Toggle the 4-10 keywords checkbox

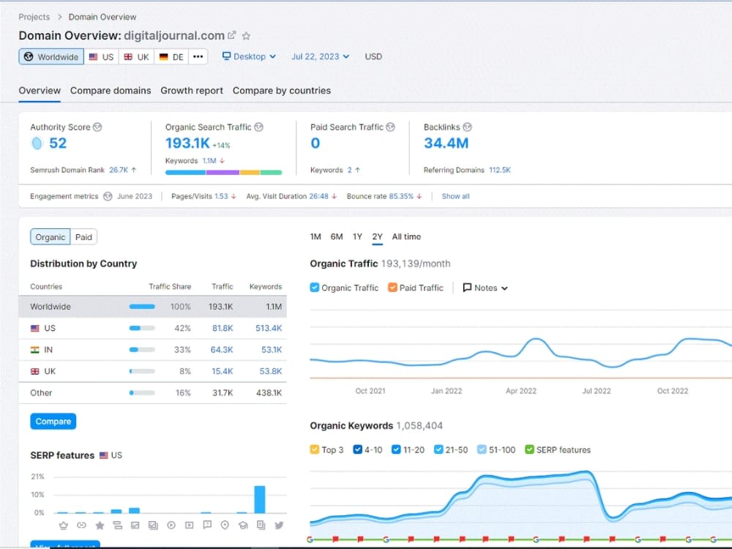pyautogui.click(x=358, y=449)
